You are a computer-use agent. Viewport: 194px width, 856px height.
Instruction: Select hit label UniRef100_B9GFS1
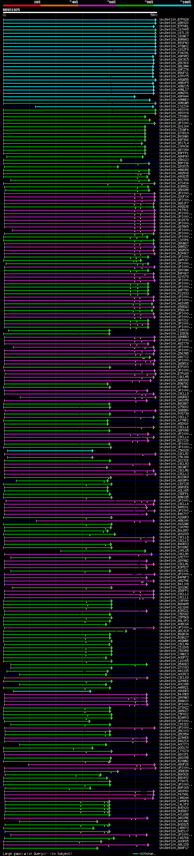(x=174, y=73)
